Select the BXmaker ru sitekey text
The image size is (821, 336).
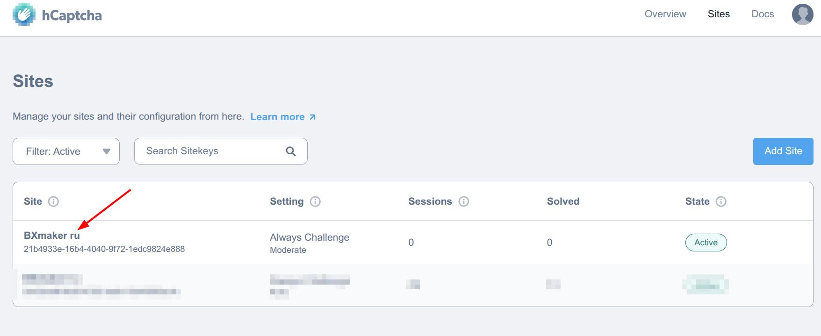point(104,249)
